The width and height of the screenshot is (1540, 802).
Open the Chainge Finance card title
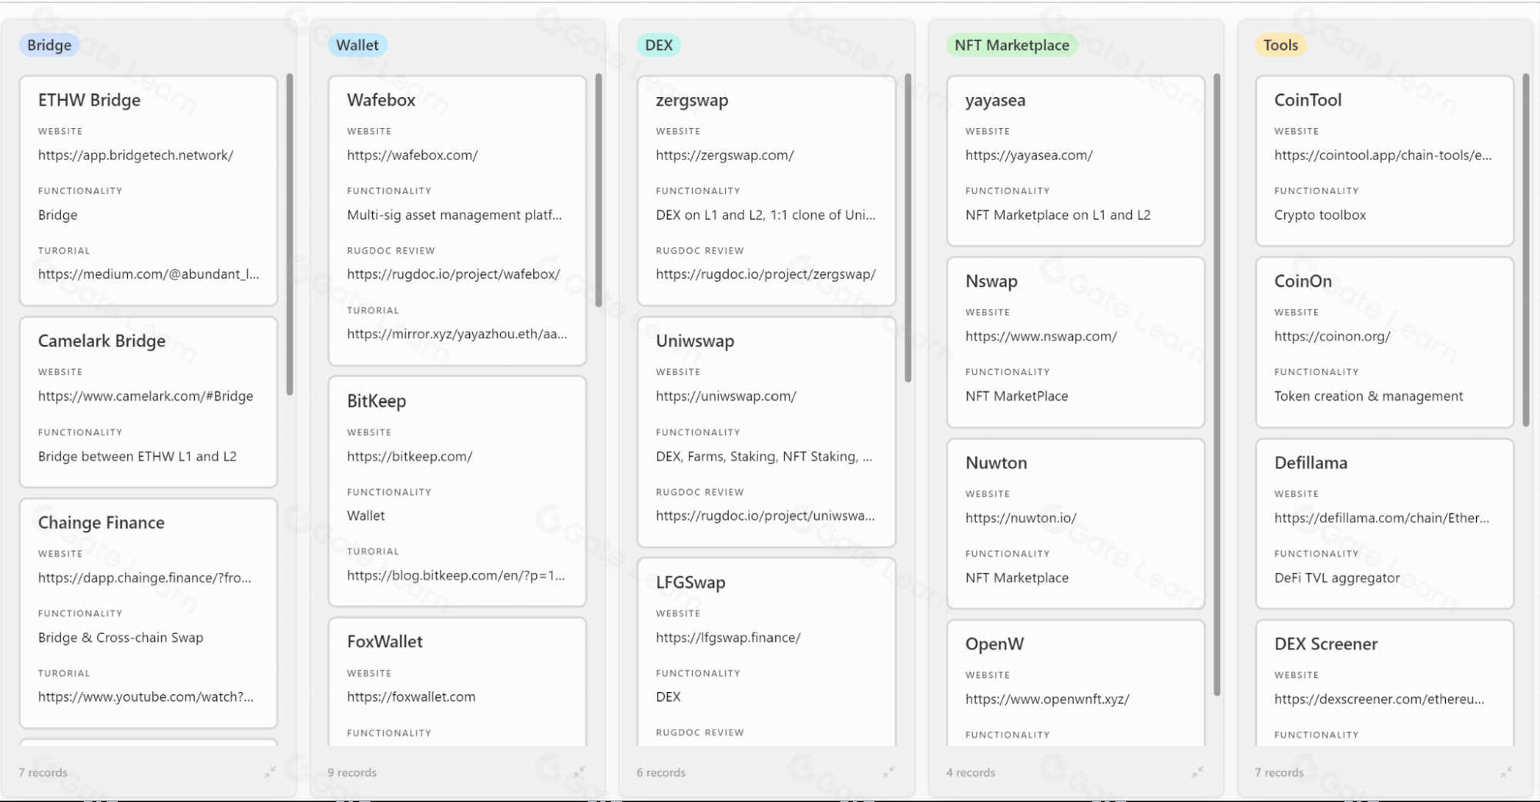tap(101, 522)
